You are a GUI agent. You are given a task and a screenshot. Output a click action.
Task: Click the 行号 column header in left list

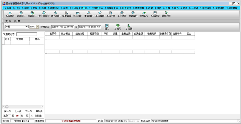click(7, 39)
